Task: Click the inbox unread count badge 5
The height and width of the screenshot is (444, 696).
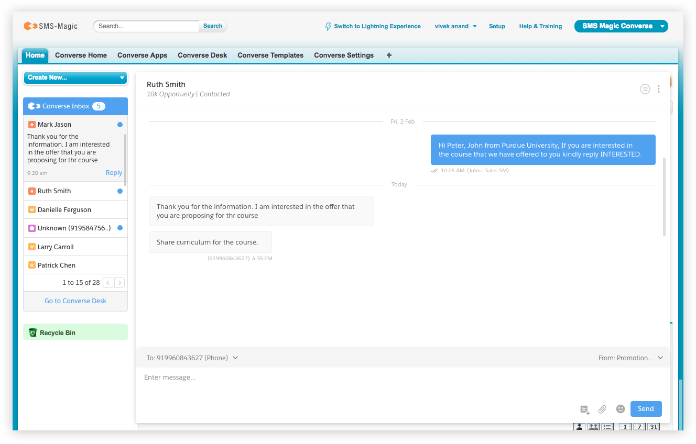Action: (99, 106)
